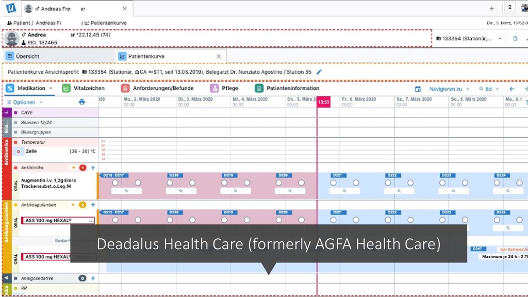Open magnifier under D219 in Augmentin row
The width and height of the screenshot is (528, 297).
point(235,191)
